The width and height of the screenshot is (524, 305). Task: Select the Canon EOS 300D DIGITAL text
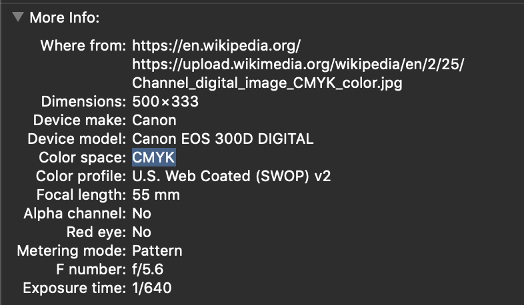223,139
